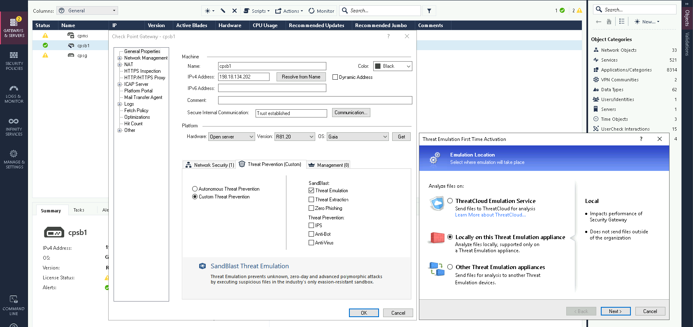
Task: Open Learn More about ThreatCloud link
Action: tap(490, 215)
